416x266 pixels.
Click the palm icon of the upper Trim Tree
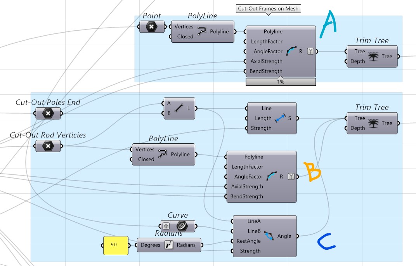tap(373, 56)
